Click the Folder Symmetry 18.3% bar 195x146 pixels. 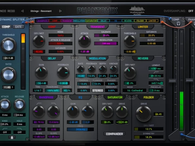click(149, 137)
